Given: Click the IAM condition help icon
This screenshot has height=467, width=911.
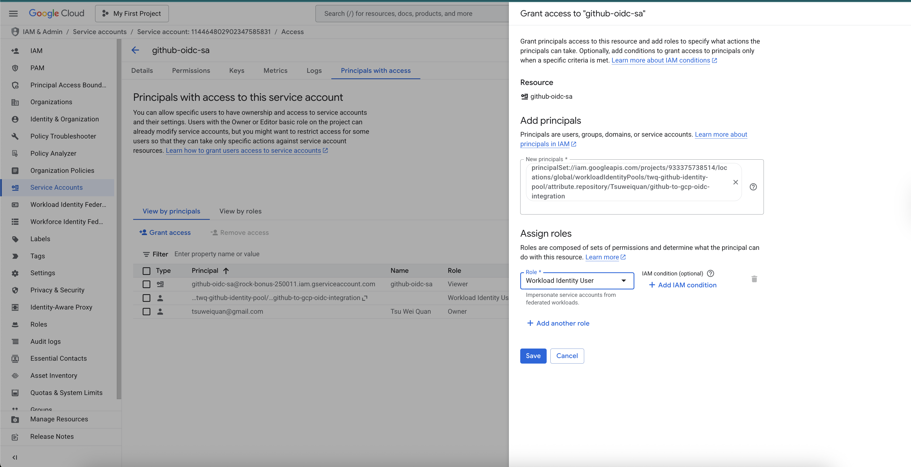Looking at the screenshot, I should coord(710,273).
